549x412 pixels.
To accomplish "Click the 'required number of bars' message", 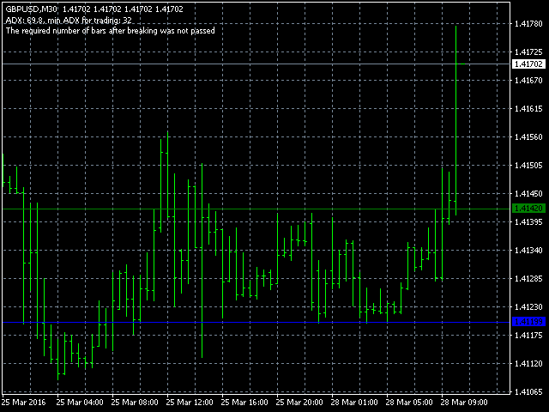I will 111,31.
